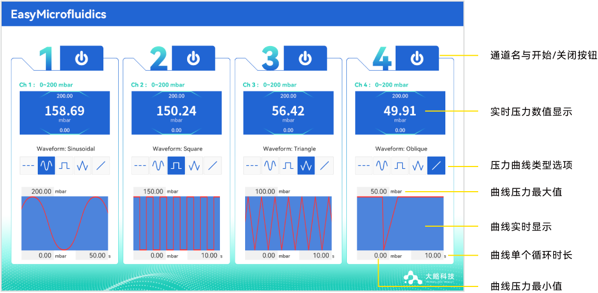Image resolution: width=598 pixels, height=293 pixels.
Task: Select square waveform icon for Ch 2
Action: [x=176, y=165]
